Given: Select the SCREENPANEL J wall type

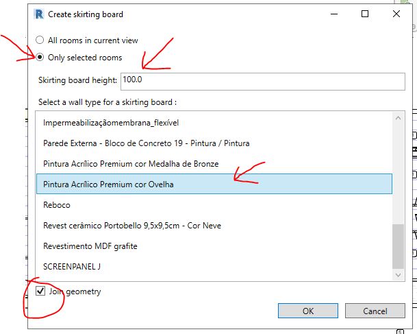Looking at the screenshot, I should click(x=214, y=266).
